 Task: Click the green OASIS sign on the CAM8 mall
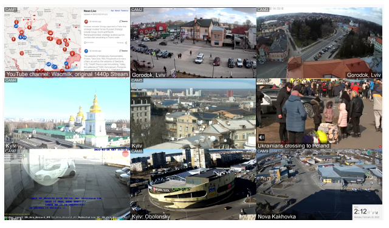(181, 189)
